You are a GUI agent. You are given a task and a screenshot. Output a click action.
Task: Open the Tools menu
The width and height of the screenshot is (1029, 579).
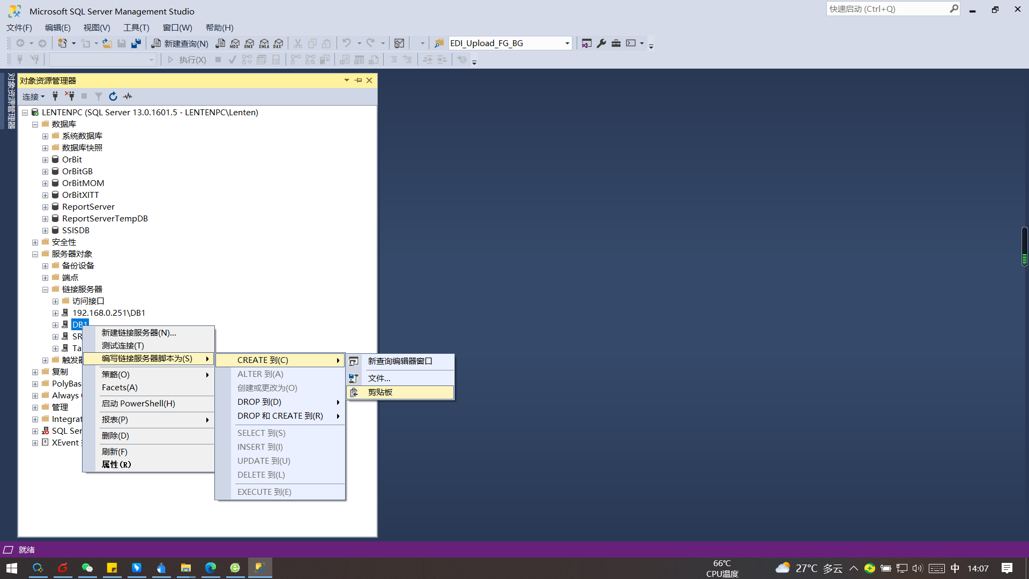point(136,28)
